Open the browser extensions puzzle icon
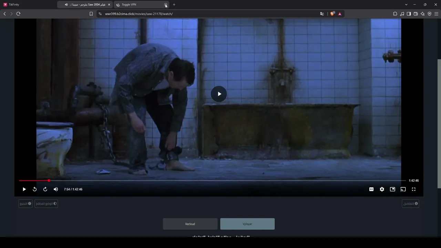The width and height of the screenshot is (441, 248). click(x=395, y=14)
